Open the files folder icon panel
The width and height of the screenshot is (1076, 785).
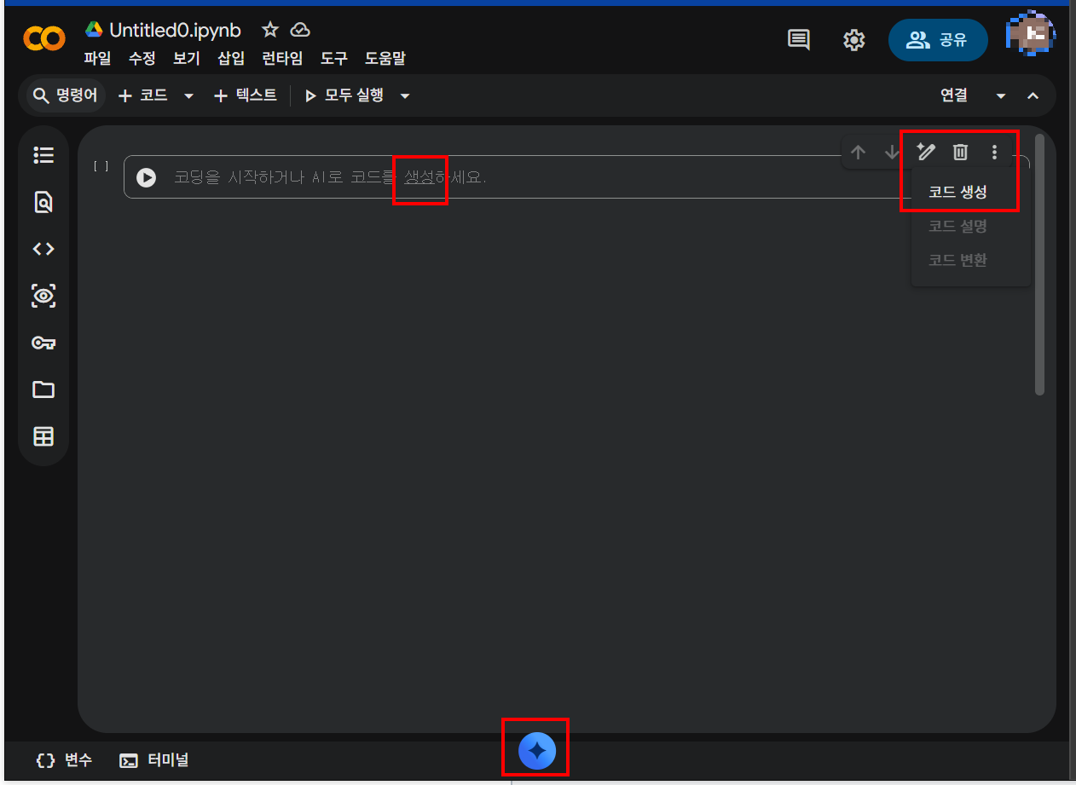click(43, 390)
